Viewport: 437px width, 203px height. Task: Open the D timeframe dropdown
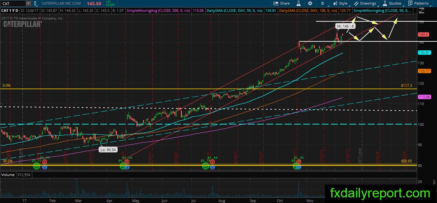tap(322, 3)
